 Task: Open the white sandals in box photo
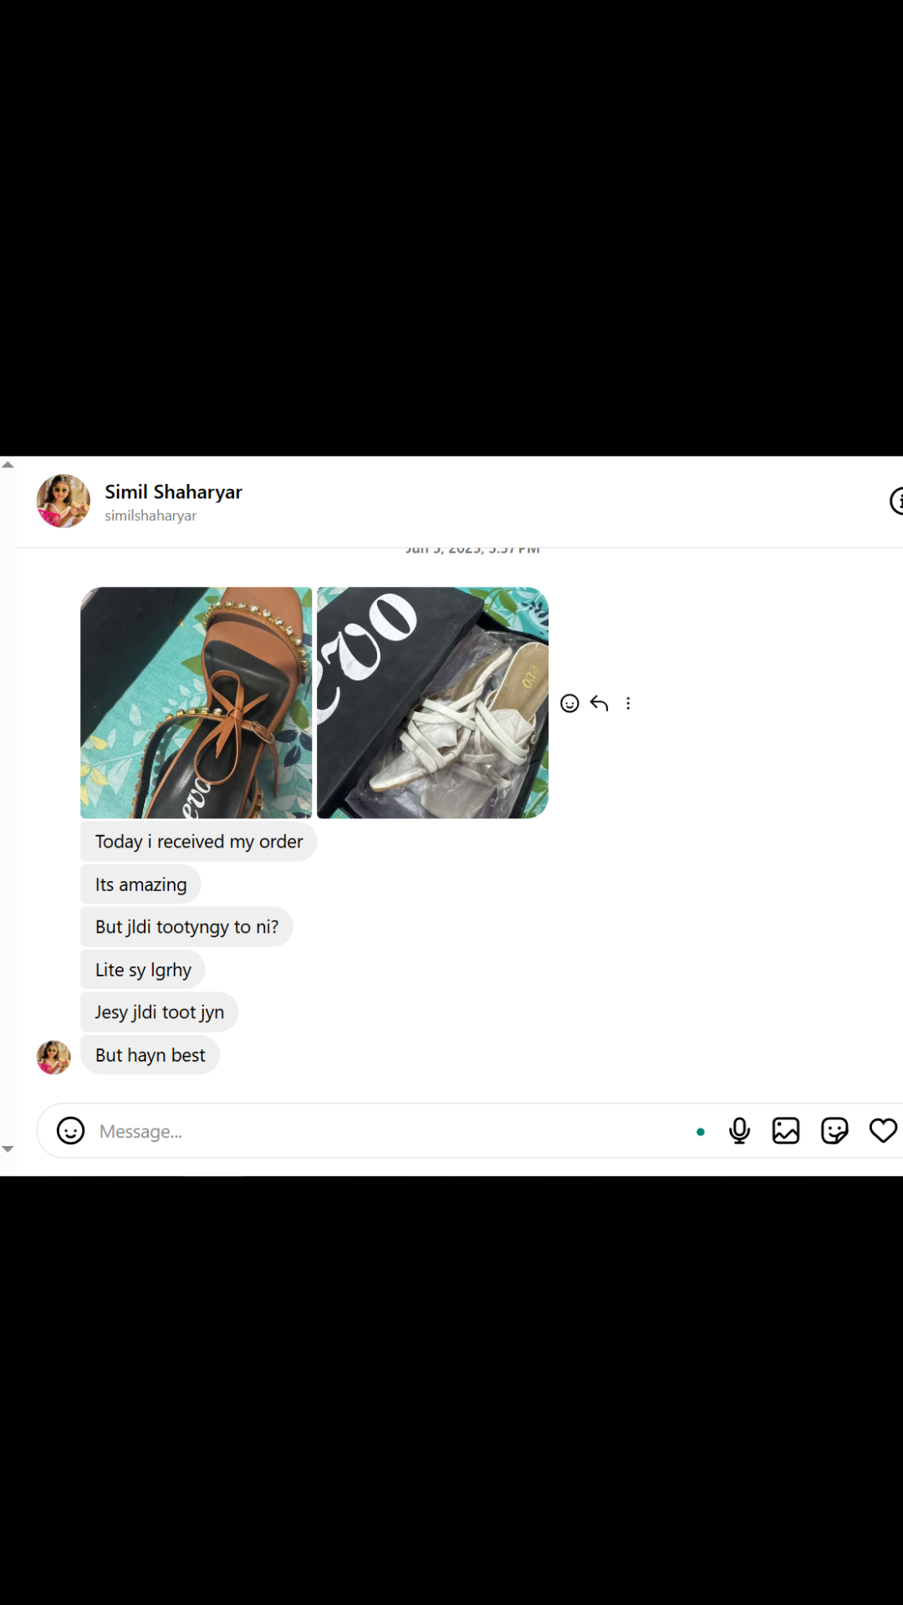pyautogui.click(x=432, y=702)
